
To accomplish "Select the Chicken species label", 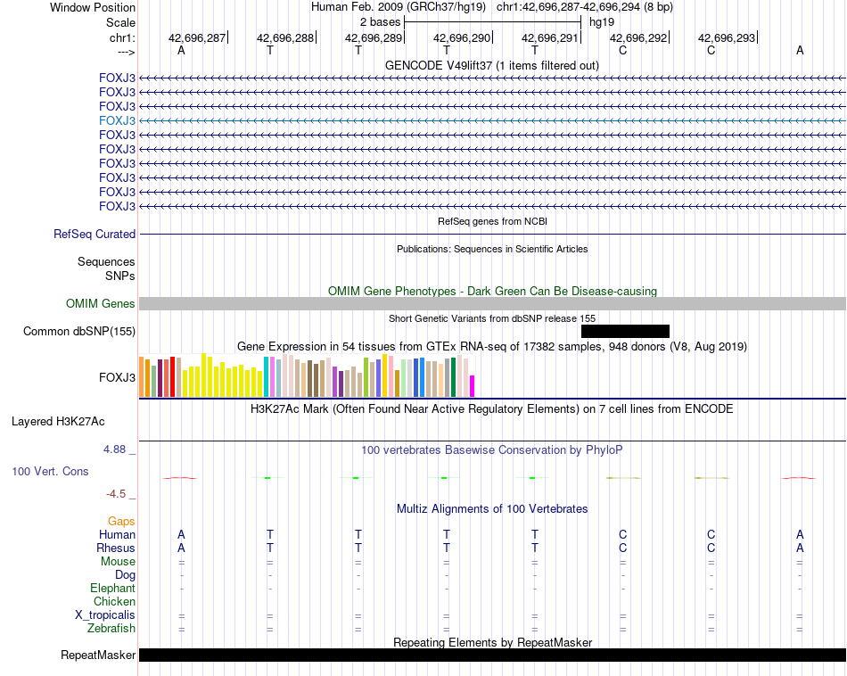I will pos(114,601).
